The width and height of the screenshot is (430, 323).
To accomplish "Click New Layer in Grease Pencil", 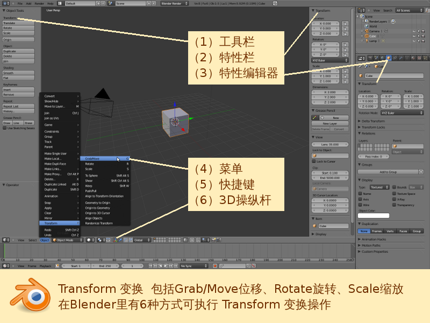I will click(x=330, y=123).
